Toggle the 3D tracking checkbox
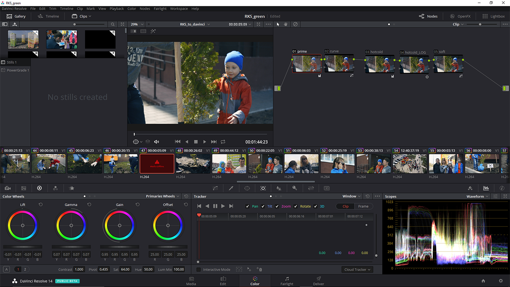Screen dimensions: 510x287 [x=316, y=206]
